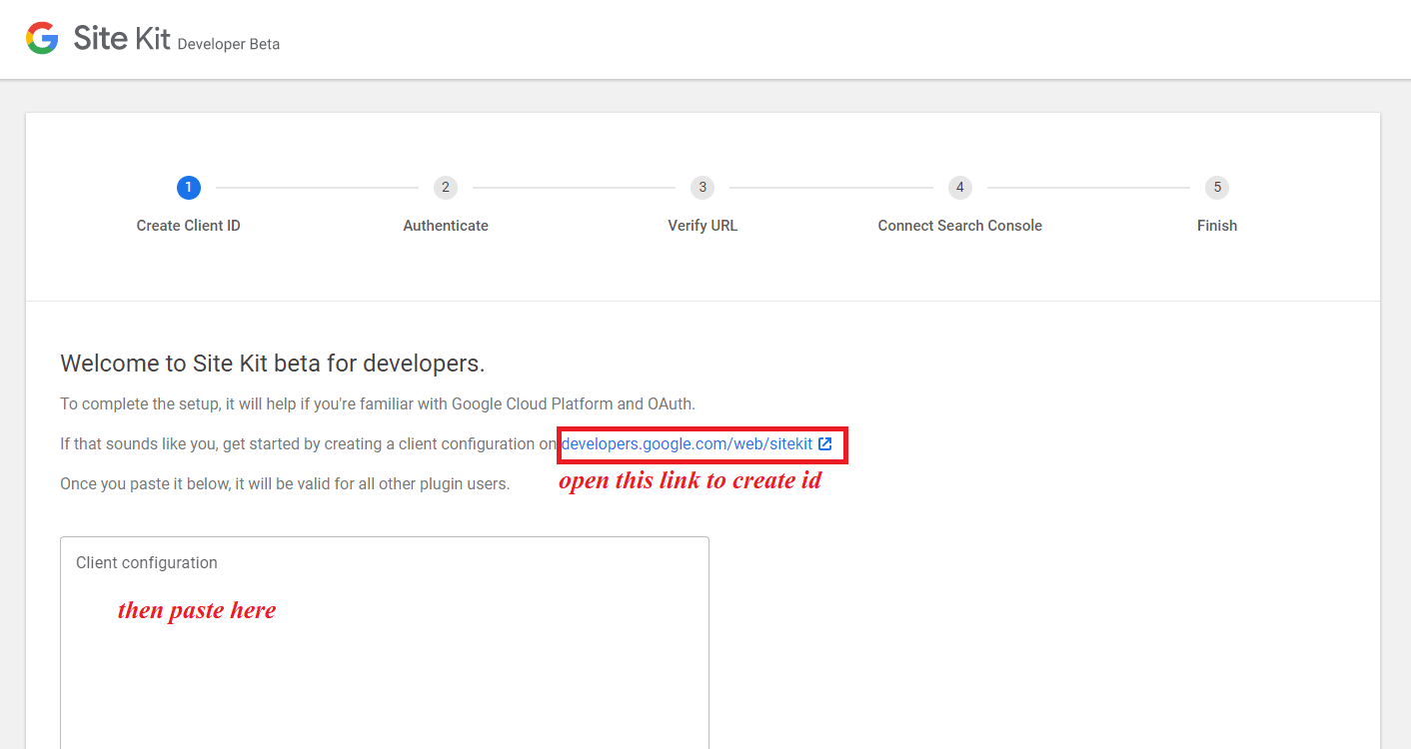This screenshot has width=1411, height=749.
Task: Click the 'Finish' step label
Action: pos(1217,226)
